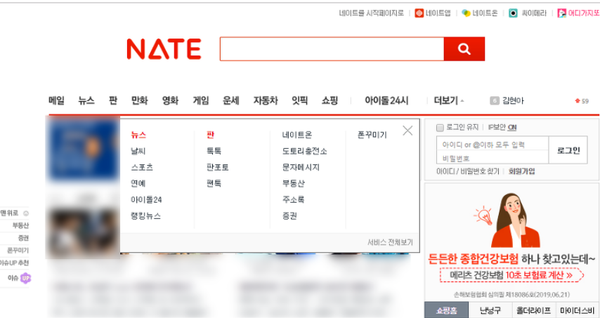Click the NATE logo
This screenshot has width=600, height=318.
164,49
